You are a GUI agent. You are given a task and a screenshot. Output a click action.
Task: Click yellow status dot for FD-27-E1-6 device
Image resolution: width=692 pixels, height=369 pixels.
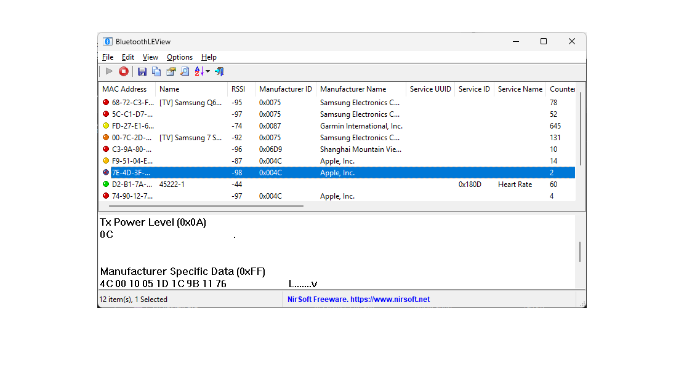point(106,125)
